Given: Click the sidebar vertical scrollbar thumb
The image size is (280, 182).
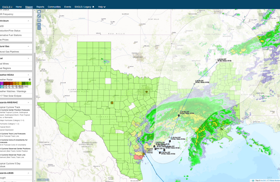Looking at the screenshot, I should click(34, 89).
